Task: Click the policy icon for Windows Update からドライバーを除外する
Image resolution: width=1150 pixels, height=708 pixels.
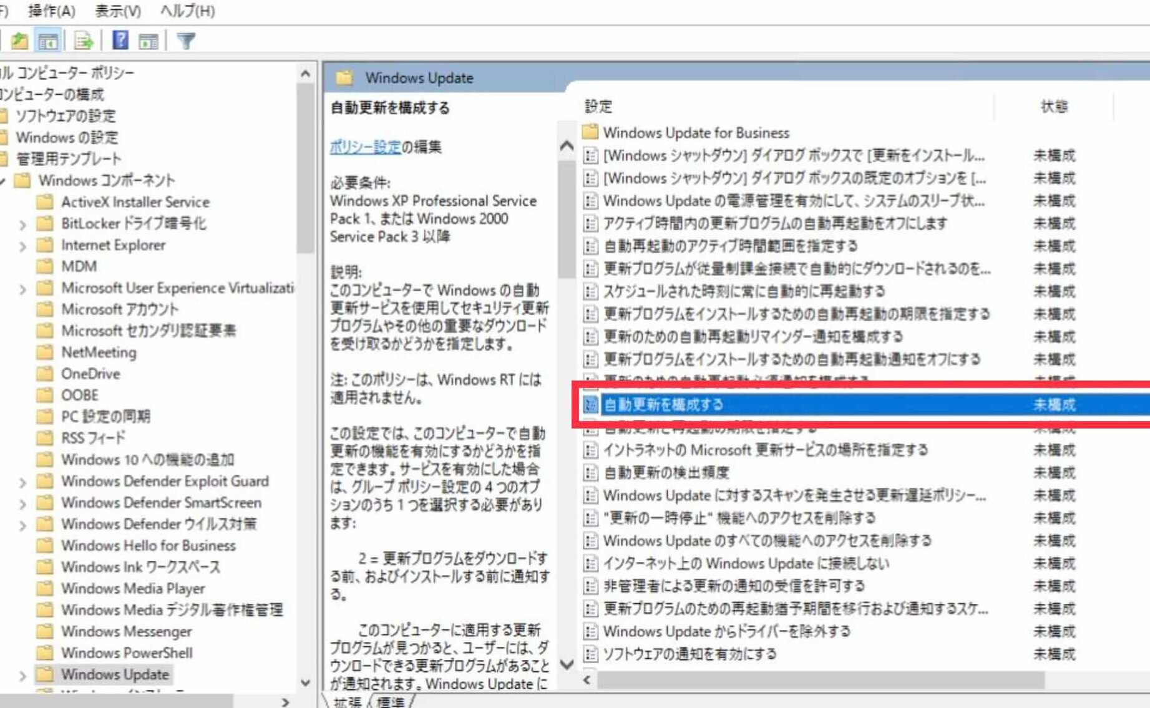Action: 590,631
